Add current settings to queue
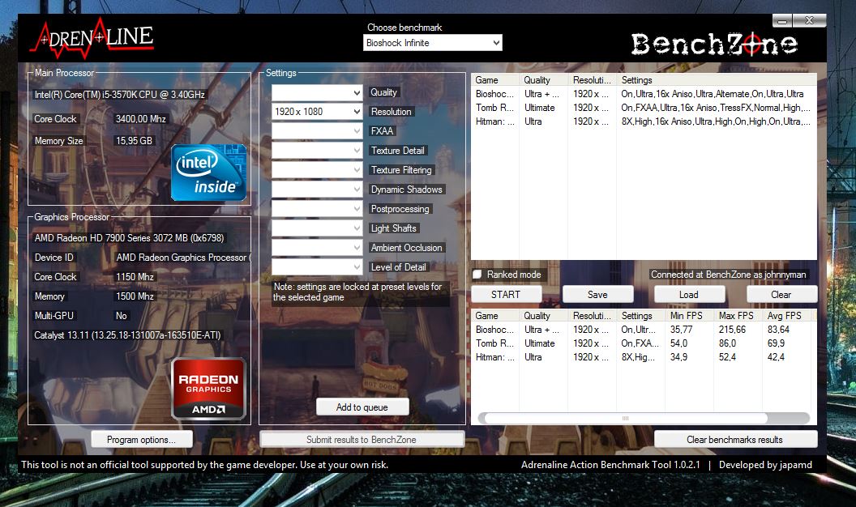 [x=362, y=407]
